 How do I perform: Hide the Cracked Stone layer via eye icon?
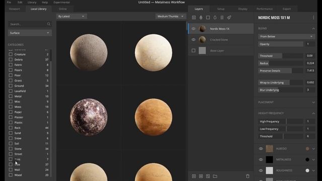[193, 40]
